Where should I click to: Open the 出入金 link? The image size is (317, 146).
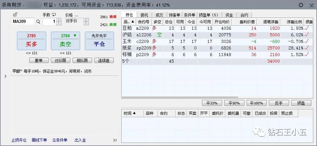[x=80, y=140]
